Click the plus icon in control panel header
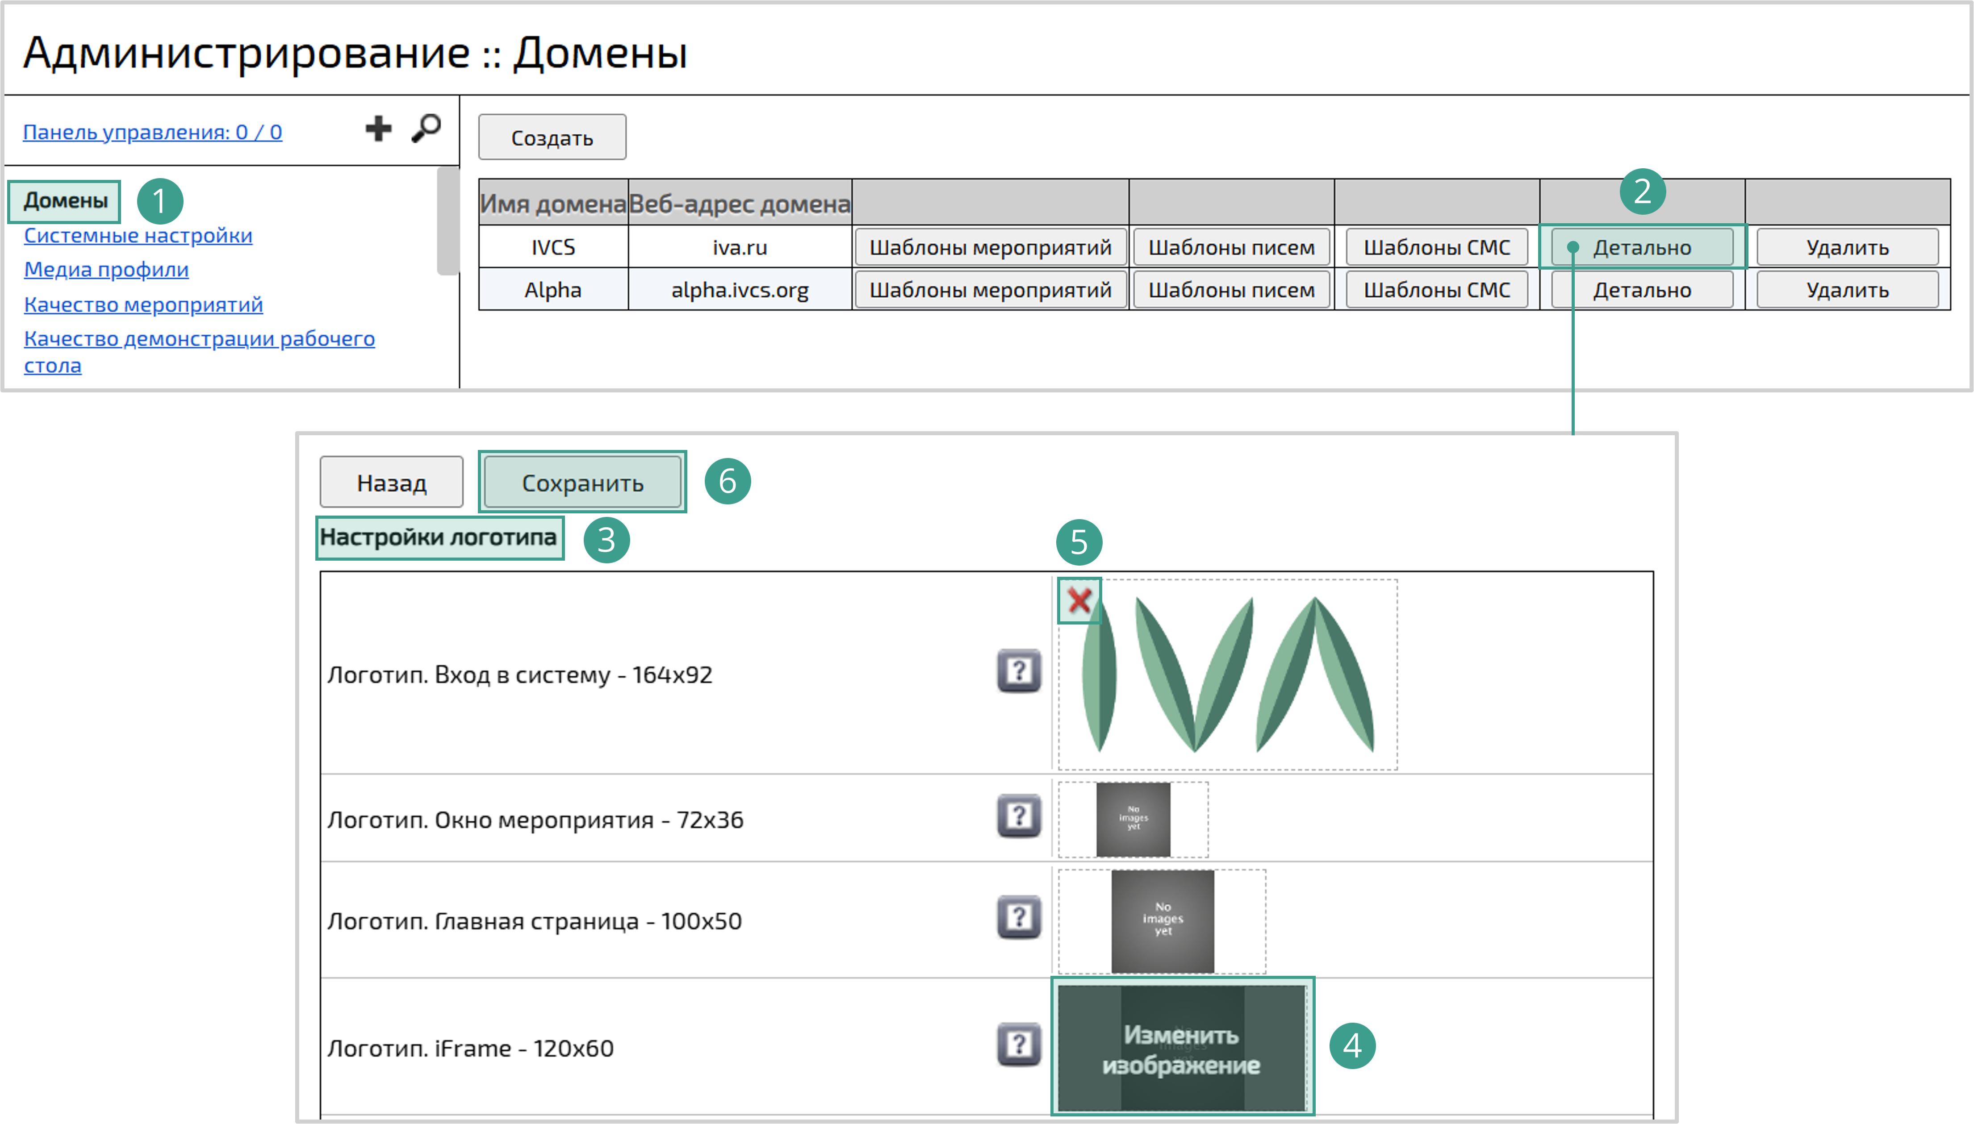The height and width of the screenshot is (1124, 1974). tap(378, 129)
